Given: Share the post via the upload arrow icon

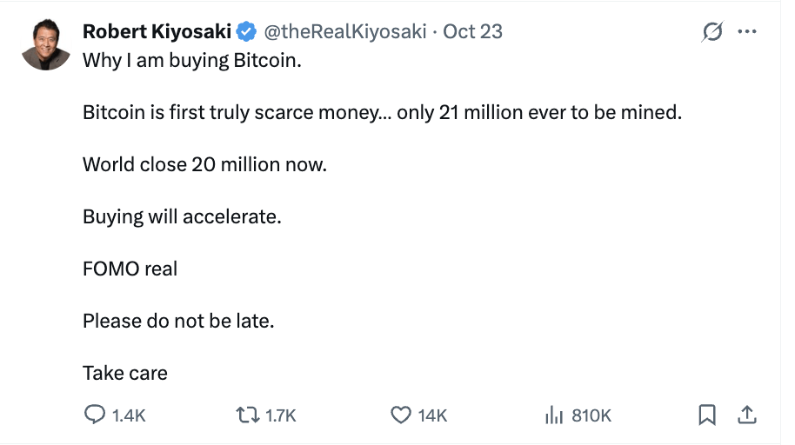Looking at the screenshot, I should 746,415.
